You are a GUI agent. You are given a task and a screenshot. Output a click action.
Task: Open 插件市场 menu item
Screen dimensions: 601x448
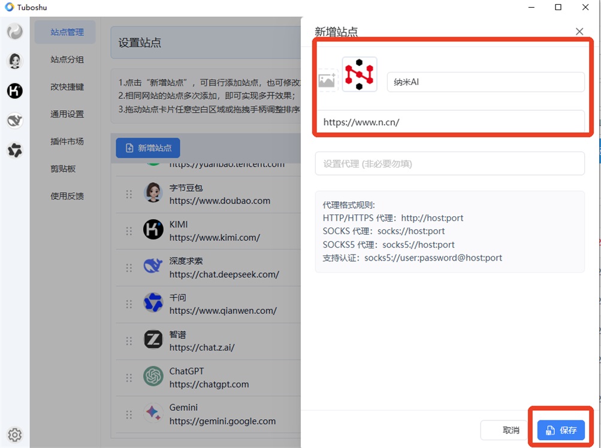coord(67,141)
